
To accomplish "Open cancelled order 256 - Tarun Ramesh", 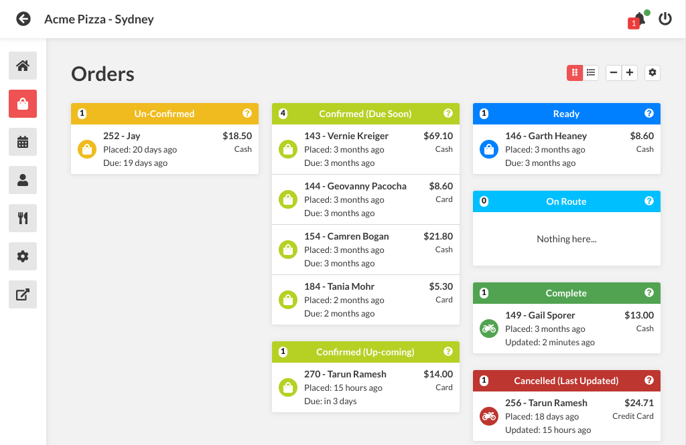I will click(567, 416).
